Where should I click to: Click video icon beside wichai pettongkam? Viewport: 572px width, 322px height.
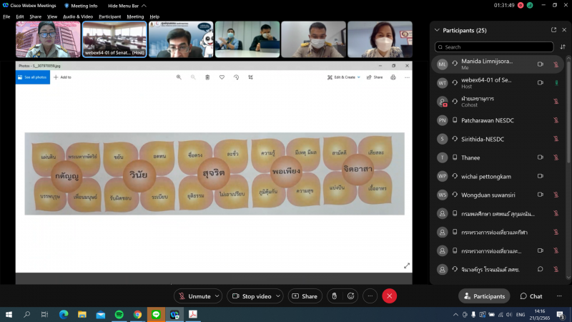541,176
